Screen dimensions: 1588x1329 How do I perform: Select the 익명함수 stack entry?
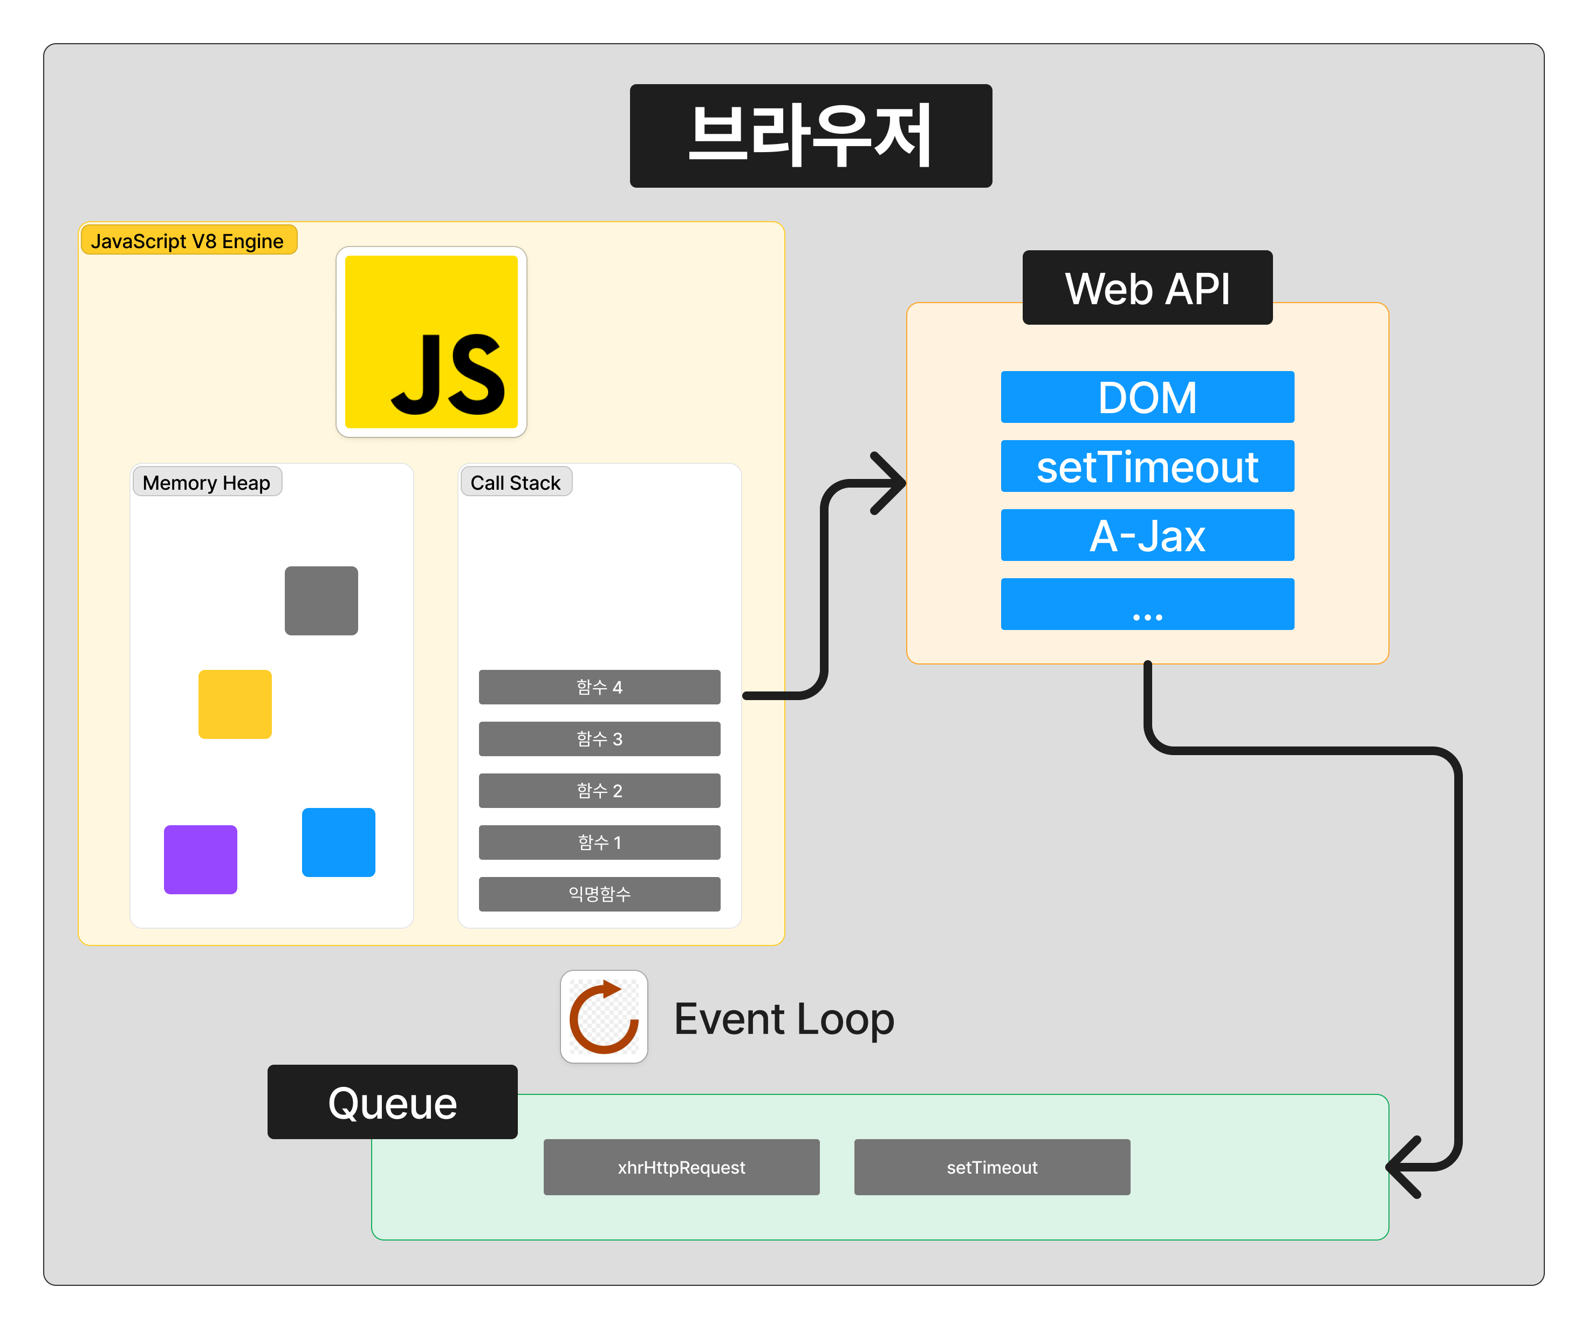(600, 894)
